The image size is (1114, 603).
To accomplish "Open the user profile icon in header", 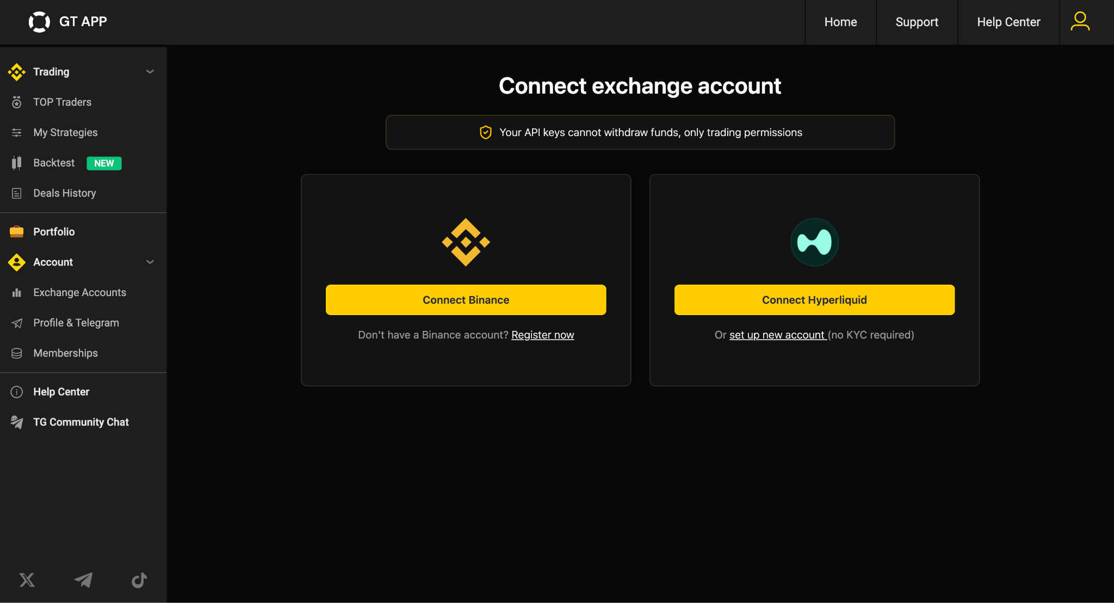I will click(1080, 22).
